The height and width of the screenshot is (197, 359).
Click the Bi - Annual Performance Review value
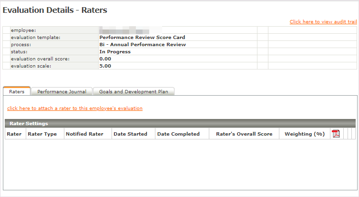[x=142, y=44]
